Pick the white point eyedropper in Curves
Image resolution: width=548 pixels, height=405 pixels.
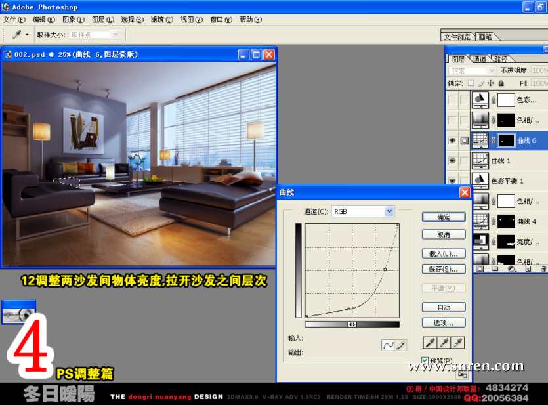457,343
